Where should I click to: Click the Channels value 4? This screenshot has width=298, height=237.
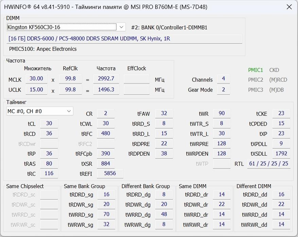coord(223,79)
